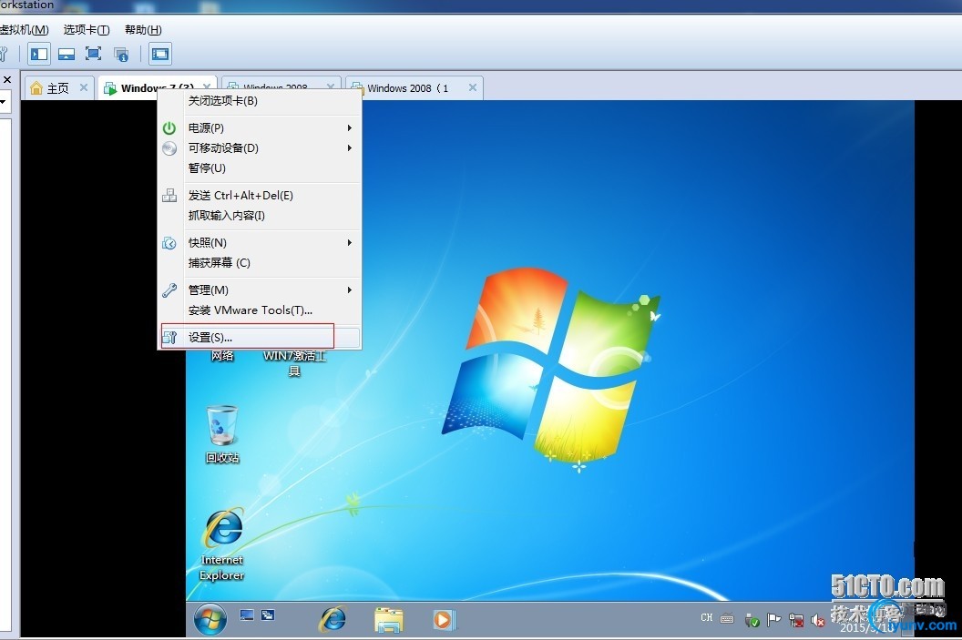Image resolution: width=962 pixels, height=640 pixels.
Task: Toggle the library sidebar toolbar icon
Action: [39, 54]
